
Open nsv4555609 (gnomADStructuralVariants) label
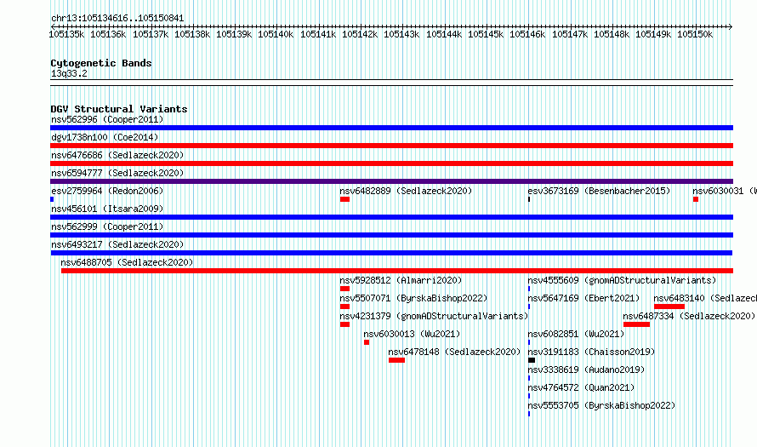(622, 280)
